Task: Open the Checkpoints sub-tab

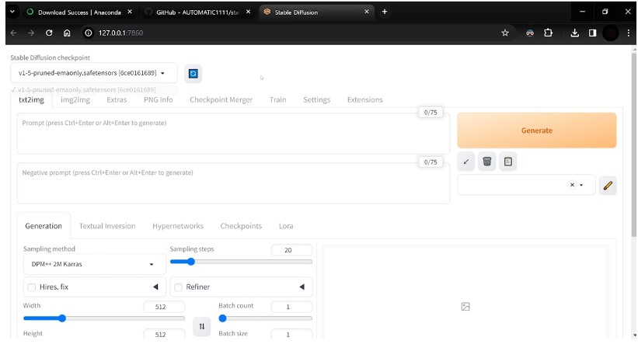Action: pyautogui.click(x=241, y=226)
